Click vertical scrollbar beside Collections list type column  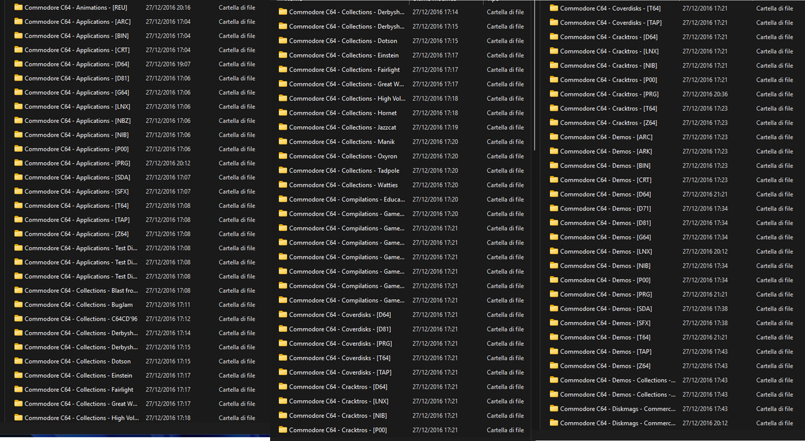(534, 76)
